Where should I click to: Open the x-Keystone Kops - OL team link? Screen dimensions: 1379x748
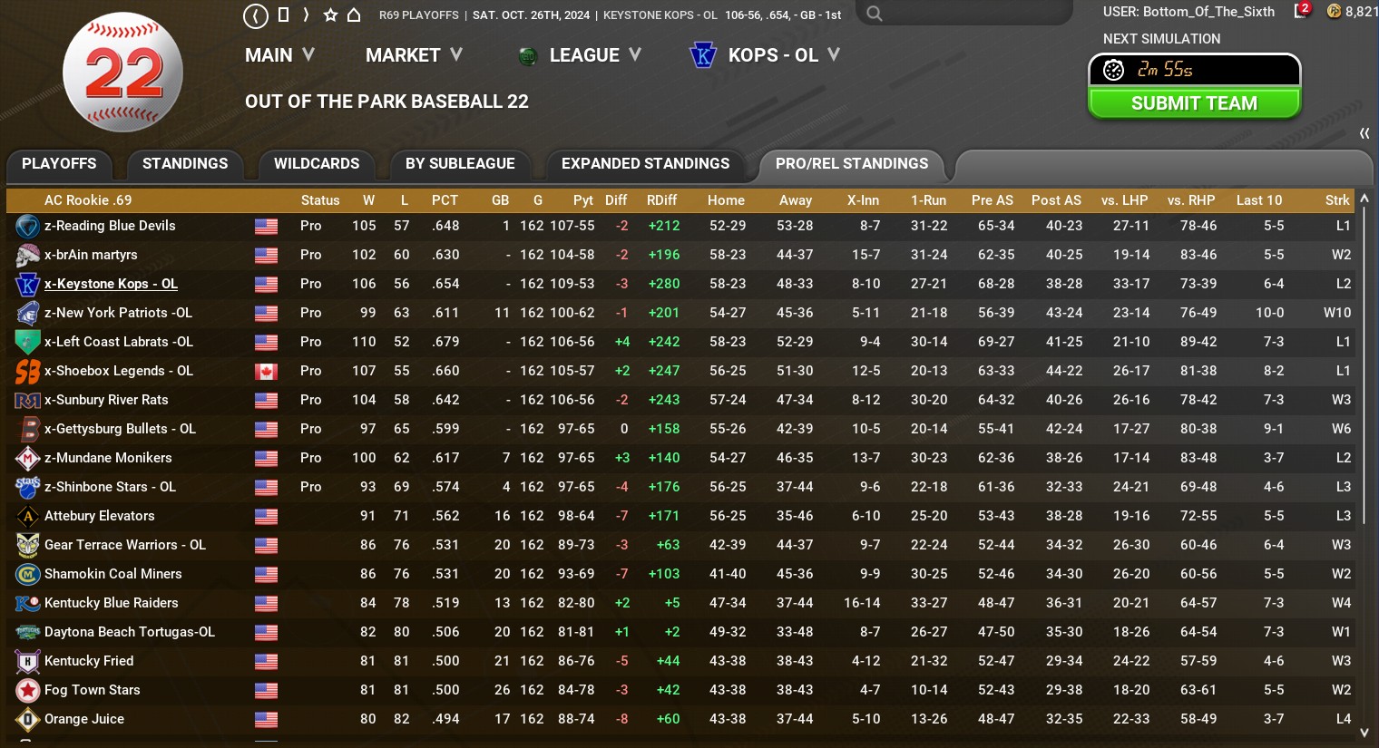(111, 284)
